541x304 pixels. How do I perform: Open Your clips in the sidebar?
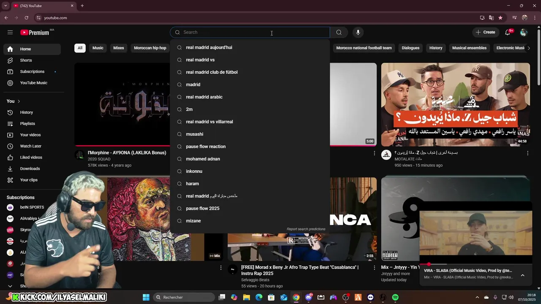click(32, 180)
